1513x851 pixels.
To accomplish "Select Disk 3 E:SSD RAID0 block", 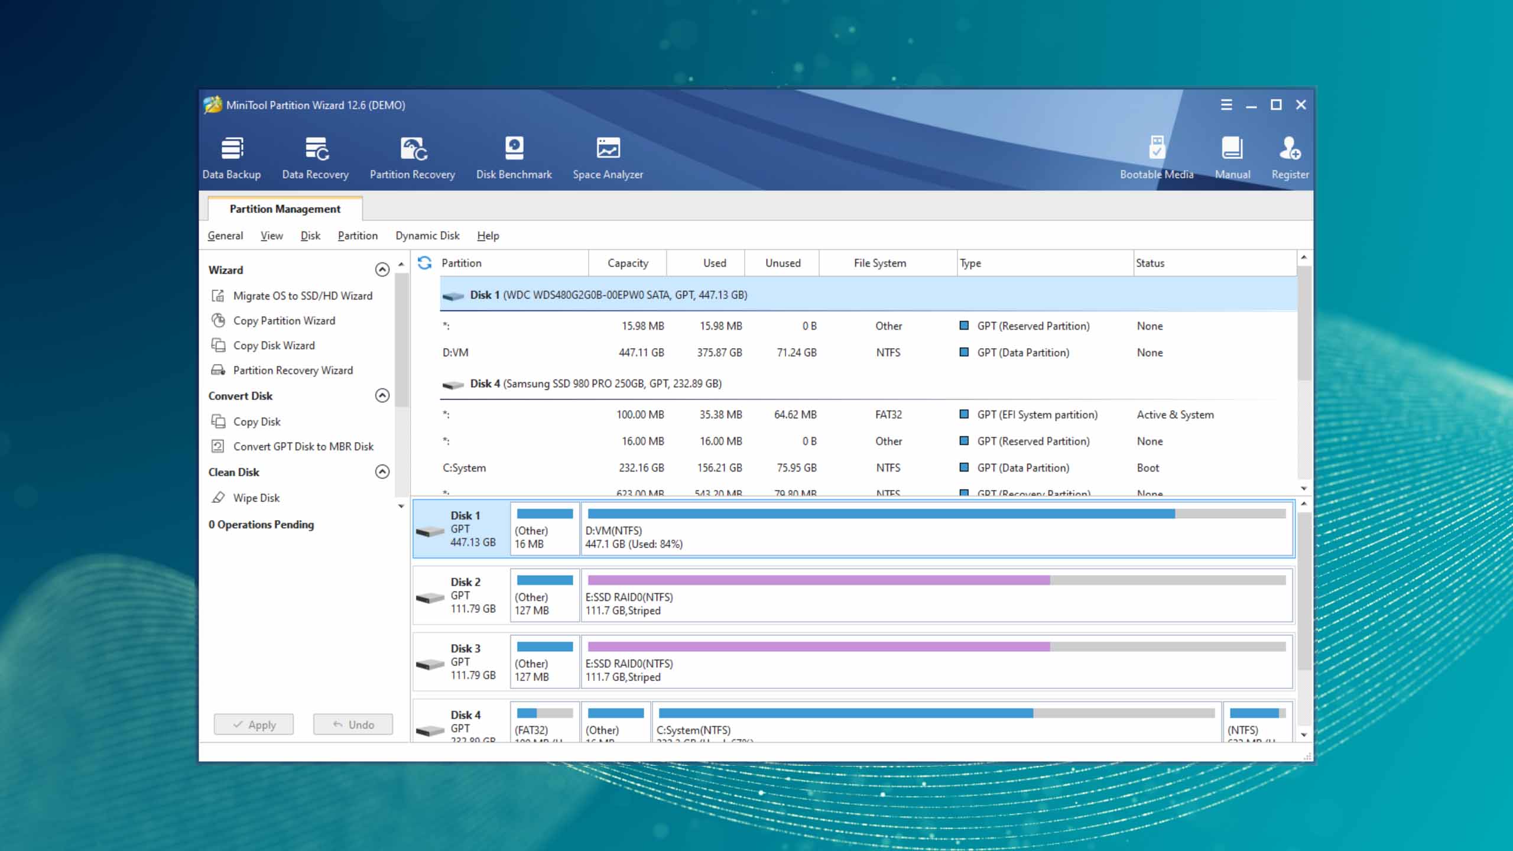I will coord(937,662).
